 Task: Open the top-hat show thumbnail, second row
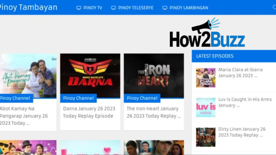[x=28, y=147]
